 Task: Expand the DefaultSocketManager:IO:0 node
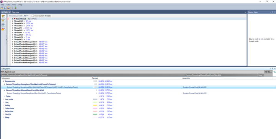(x=13, y=42)
